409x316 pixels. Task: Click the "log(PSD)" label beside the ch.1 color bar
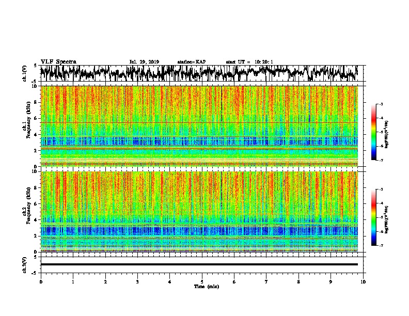pyautogui.click(x=387, y=134)
